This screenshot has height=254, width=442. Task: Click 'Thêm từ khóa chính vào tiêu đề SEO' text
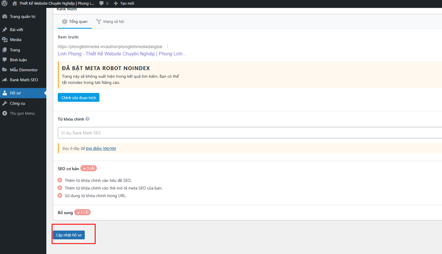click(x=98, y=180)
